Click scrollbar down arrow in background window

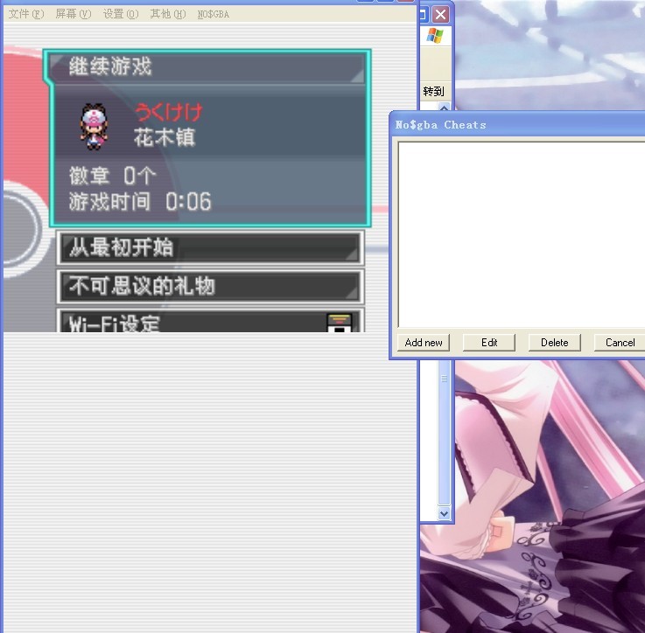point(444,513)
